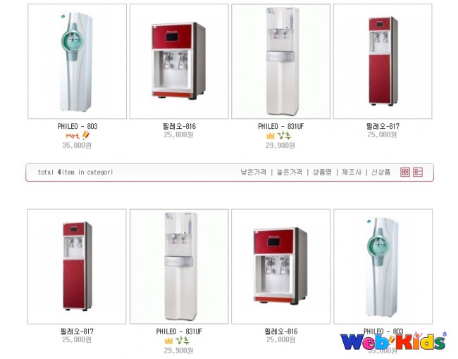Sort by 낮은가격 (low price)

(x=253, y=172)
